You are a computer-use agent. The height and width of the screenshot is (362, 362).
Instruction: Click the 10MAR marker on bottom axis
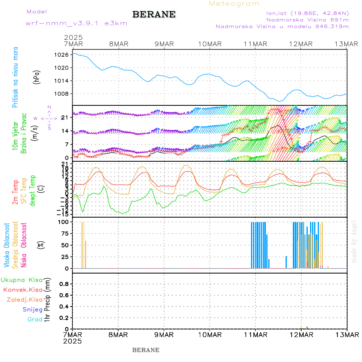click(x=210, y=334)
